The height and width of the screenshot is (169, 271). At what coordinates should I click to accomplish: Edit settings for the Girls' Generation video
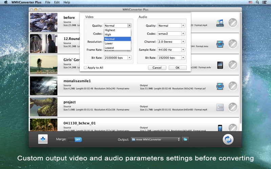233,65
